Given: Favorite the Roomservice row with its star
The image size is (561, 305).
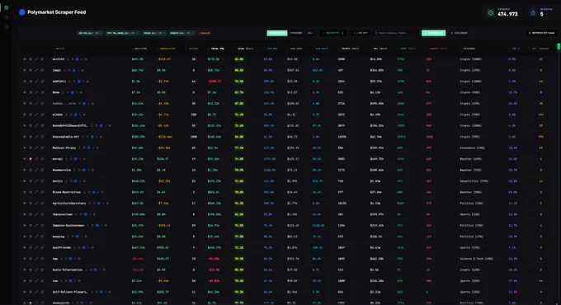Looking at the screenshot, I should (x=31, y=170).
